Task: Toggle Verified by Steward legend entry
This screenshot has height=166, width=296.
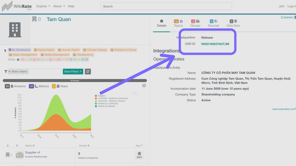Action: coord(105,106)
